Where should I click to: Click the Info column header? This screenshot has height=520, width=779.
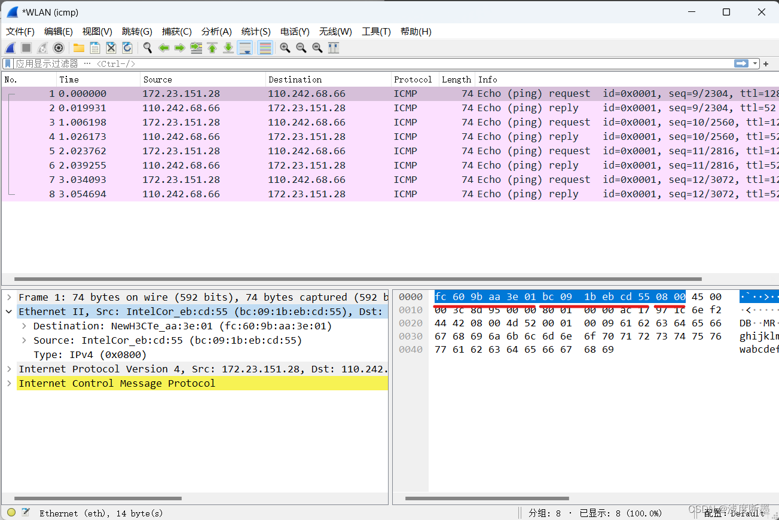pos(627,79)
